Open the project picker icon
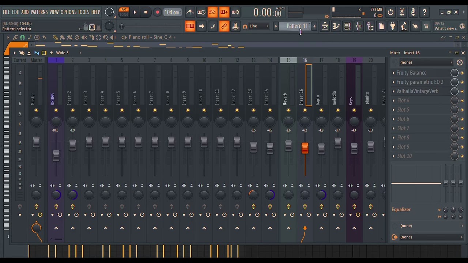The width and height of the screenshot is (468, 263). (x=381, y=26)
